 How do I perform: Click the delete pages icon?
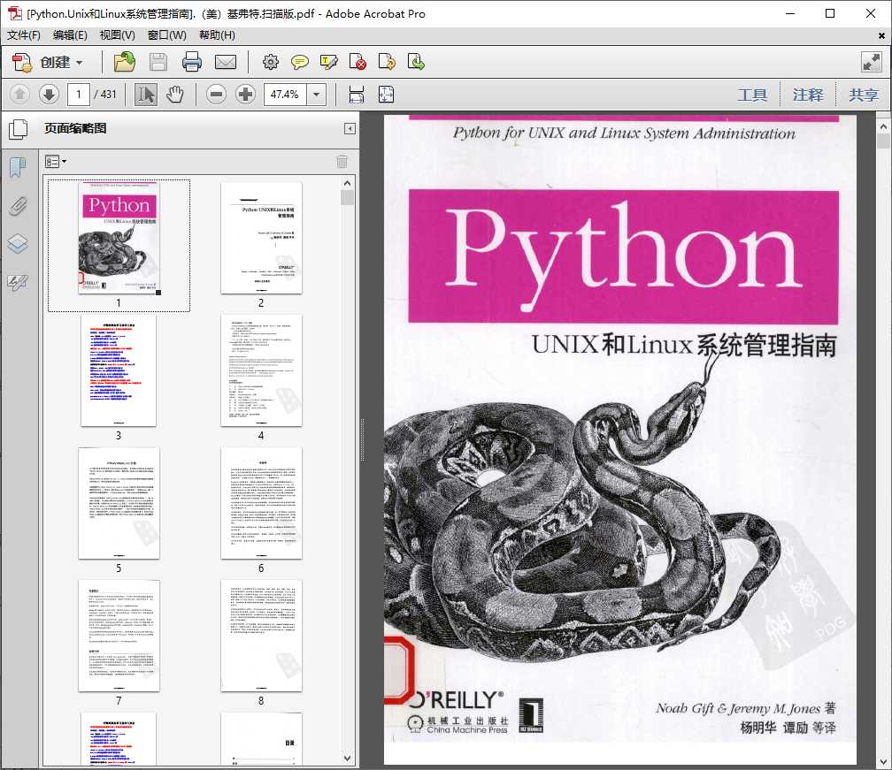[358, 62]
